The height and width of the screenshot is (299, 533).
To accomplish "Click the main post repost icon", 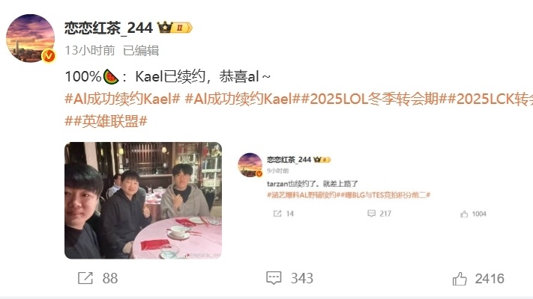I will pos(85,278).
